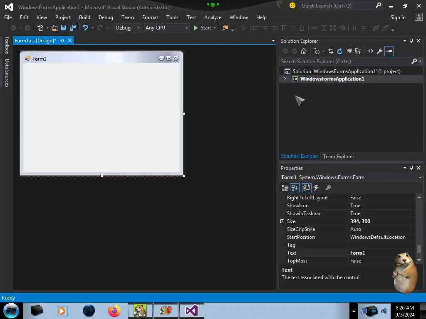This screenshot has width=426, height=319.
Task: Open the Undo history dropdown arrow
Action: pyautogui.click(x=93, y=28)
